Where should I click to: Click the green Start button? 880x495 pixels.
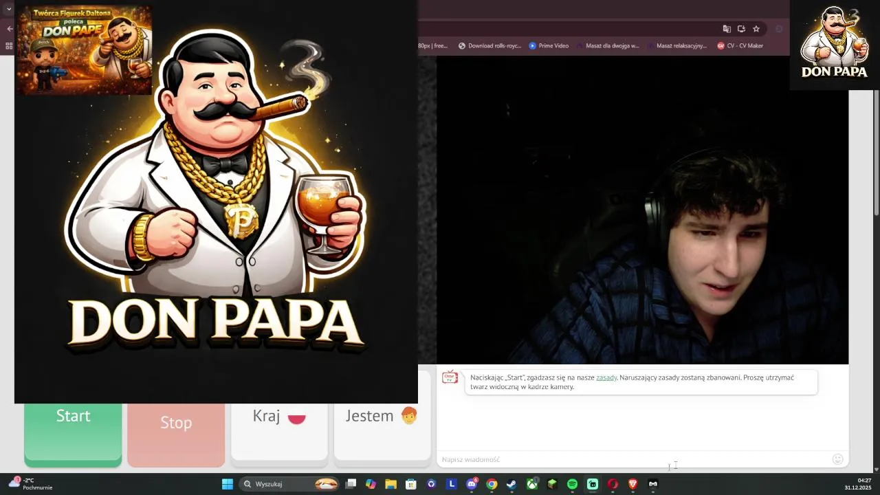pos(73,434)
